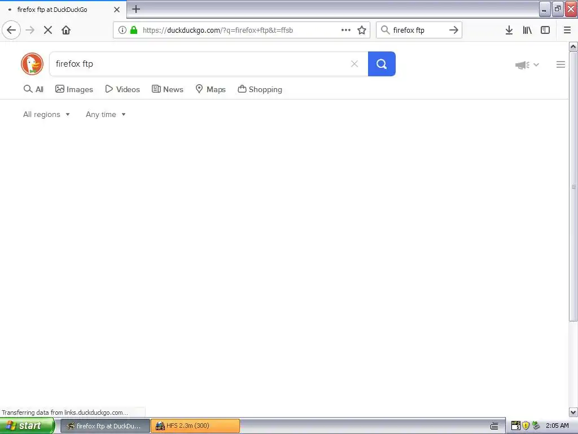This screenshot has width=578, height=434.
Task: Click the address bar URL text
Action: point(217,31)
